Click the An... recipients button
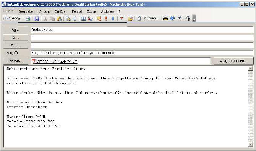Viewport: 256px width, 151px height. tap(16, 30)
